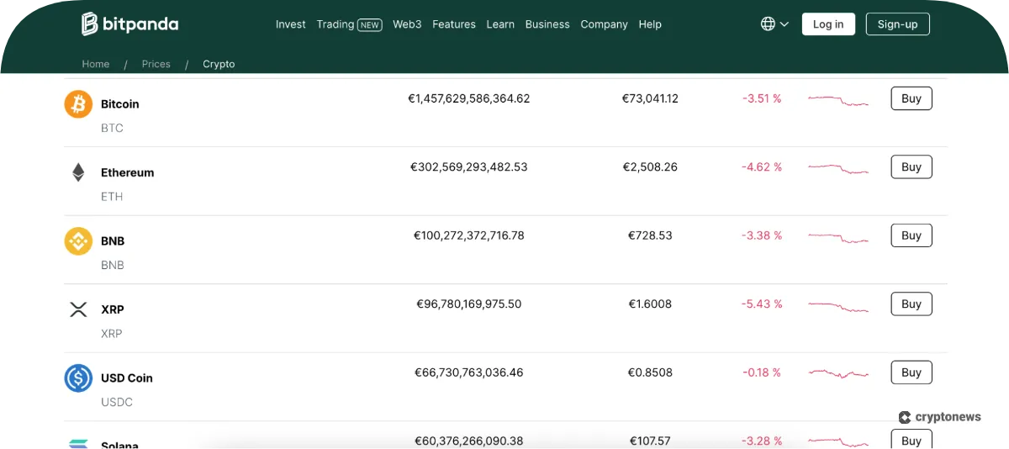Open the Trading NEW menu
The width and height of the screenshot is (1009, 449).
(x=349, y=24)
